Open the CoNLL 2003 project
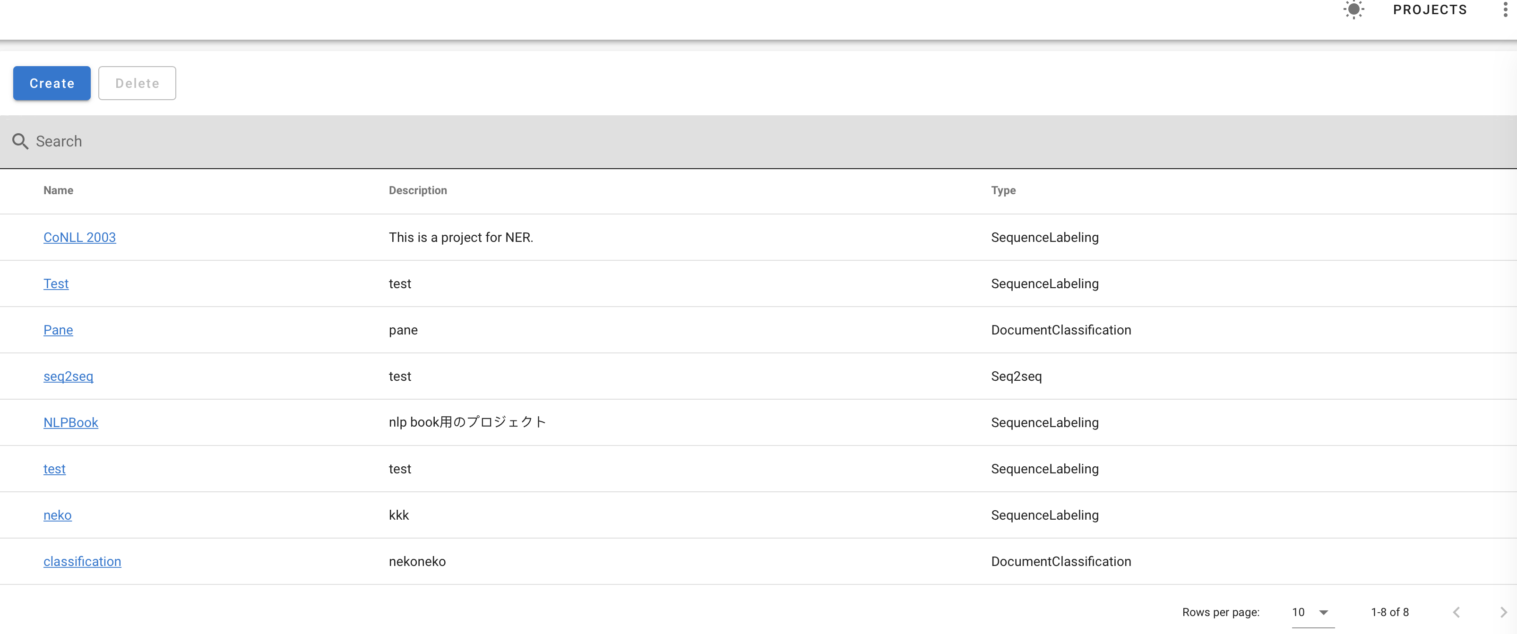This screenshot has height=634, width=1517. click(79, 237)
